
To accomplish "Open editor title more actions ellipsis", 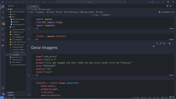I will (174, 6).
